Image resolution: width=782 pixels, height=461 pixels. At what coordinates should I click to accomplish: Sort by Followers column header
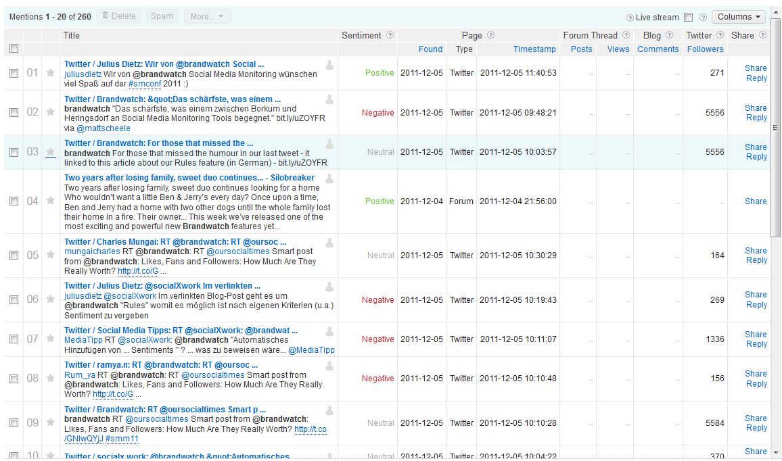(x=705, y=49)
